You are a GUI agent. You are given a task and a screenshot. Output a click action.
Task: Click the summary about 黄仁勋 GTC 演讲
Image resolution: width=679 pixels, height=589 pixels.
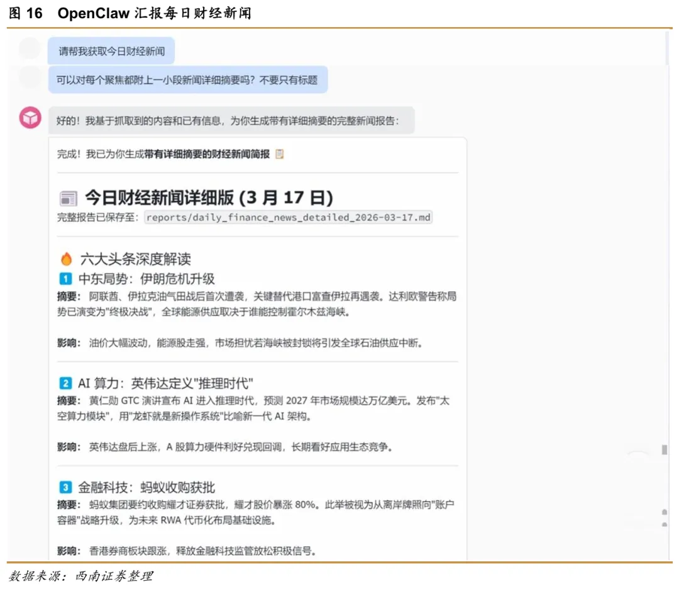point(253,408)
